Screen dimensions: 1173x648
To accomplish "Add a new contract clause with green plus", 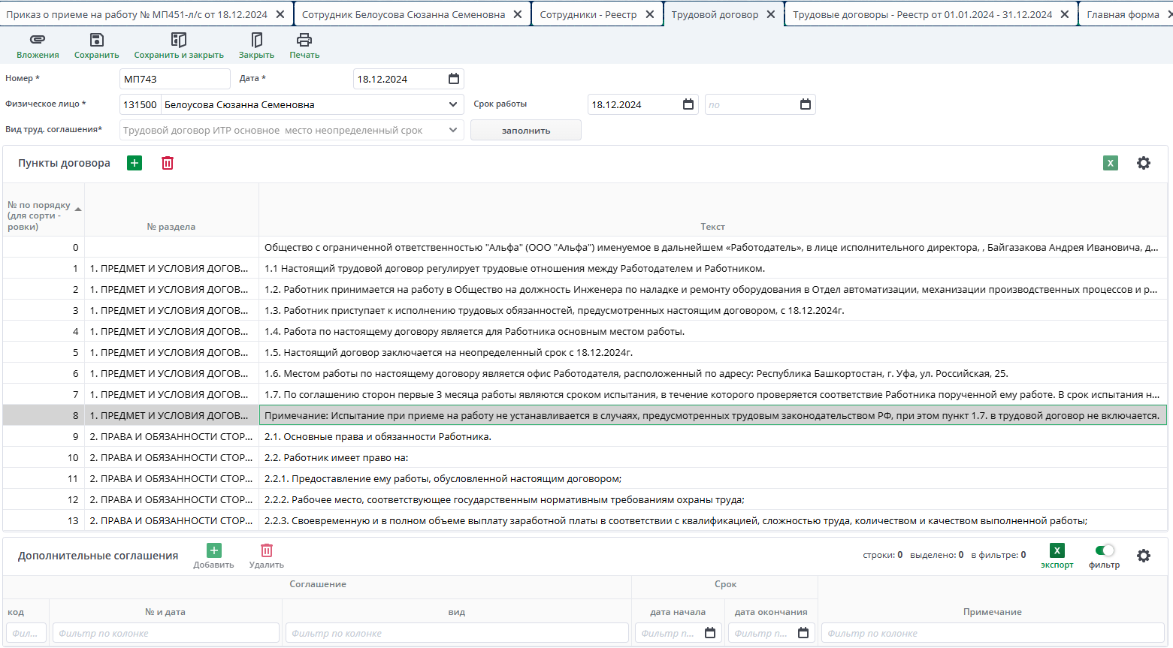I will (135, 163).
